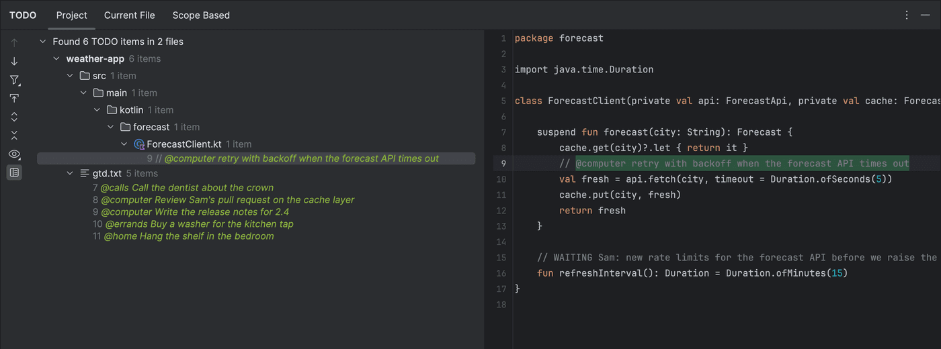Collapse the main folder chevron
The width and height of the screenshot is (941, 349).
coord(83,93)
